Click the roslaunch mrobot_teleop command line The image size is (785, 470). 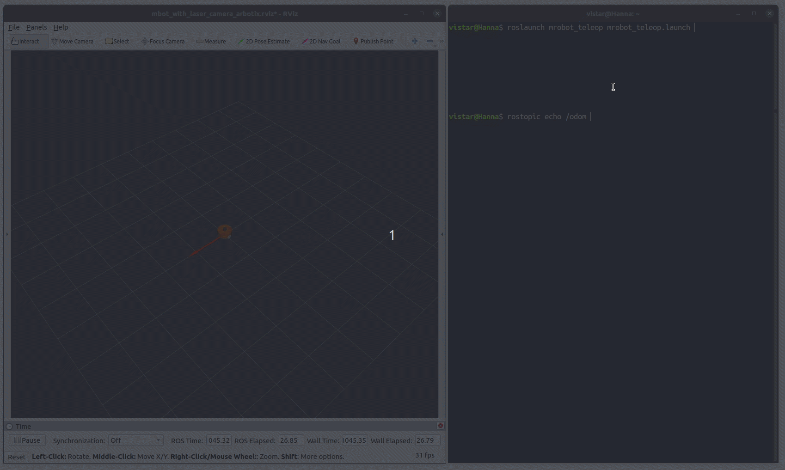click(598, 27)
